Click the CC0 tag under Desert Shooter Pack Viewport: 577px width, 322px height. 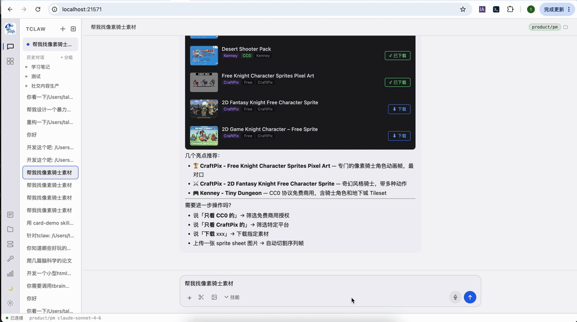[246, 55]
